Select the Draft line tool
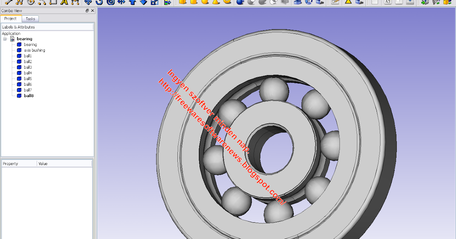This screenshot has width=456, height=239. click(8, 2)
